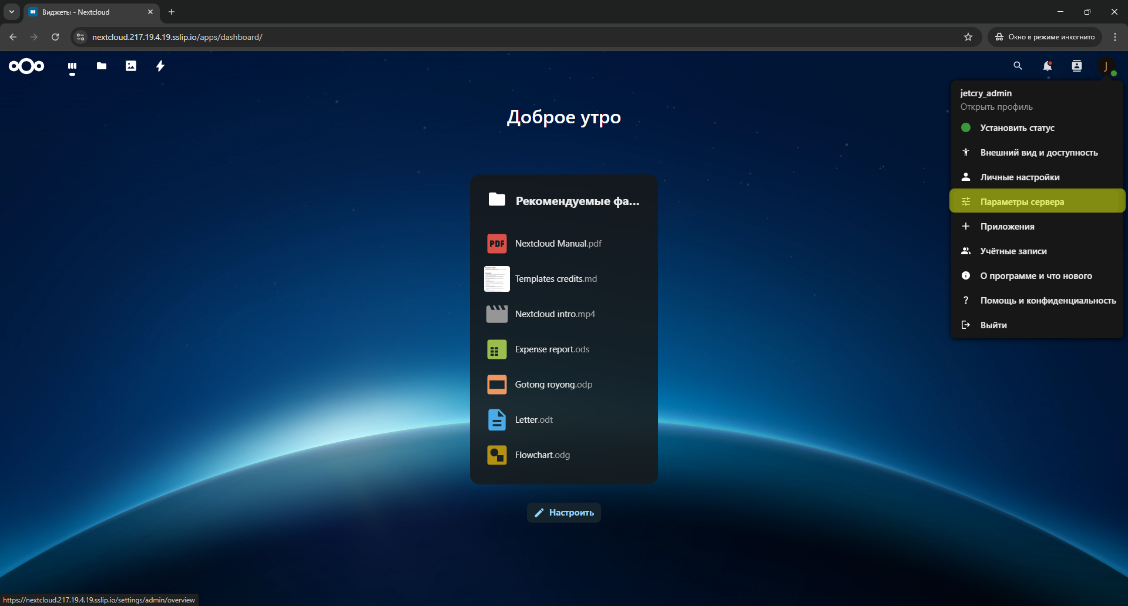
Task: Open the Chrome three-dot menu
Action: (1115, 37)
